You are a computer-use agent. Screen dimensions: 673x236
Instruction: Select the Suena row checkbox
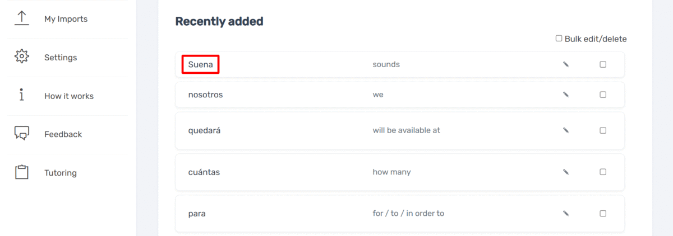click(603, 64)
